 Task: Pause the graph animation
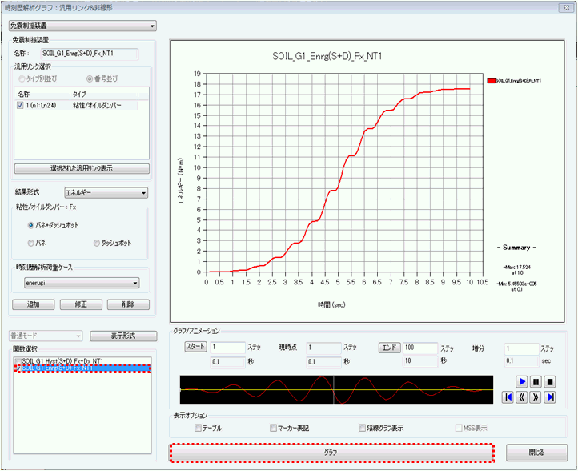click(536, 381)
